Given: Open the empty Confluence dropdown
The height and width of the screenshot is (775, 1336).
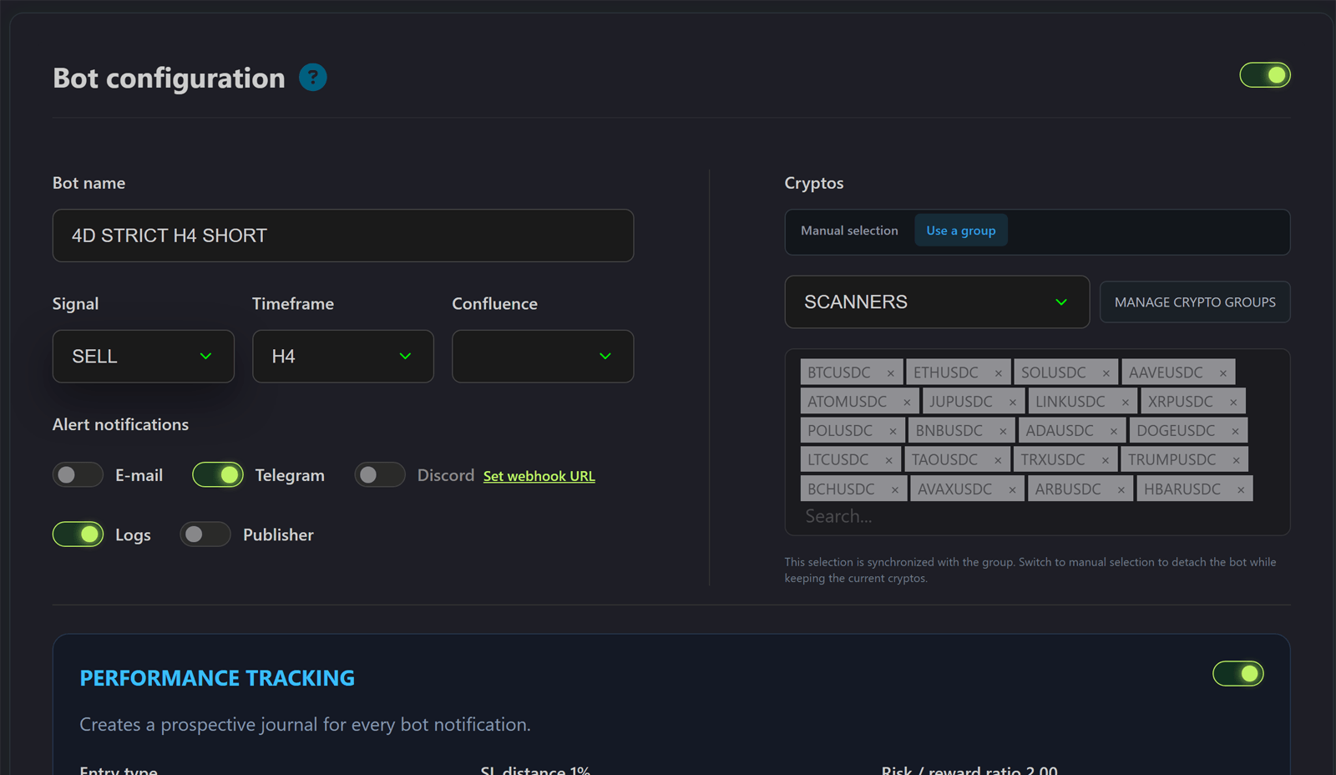Looking at the screenshot, I should tap(543, 357).
